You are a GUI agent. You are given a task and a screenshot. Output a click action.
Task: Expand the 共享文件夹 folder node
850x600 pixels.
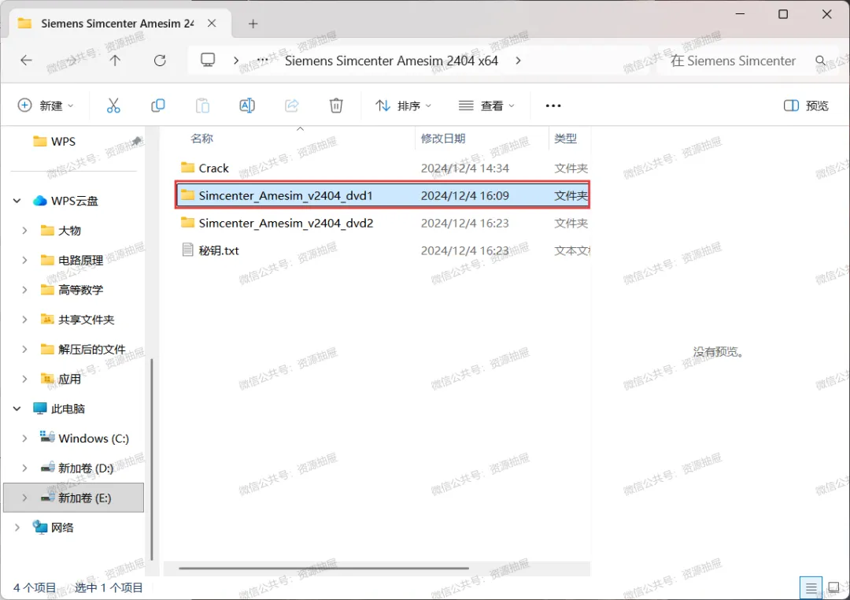coord(24,320)
